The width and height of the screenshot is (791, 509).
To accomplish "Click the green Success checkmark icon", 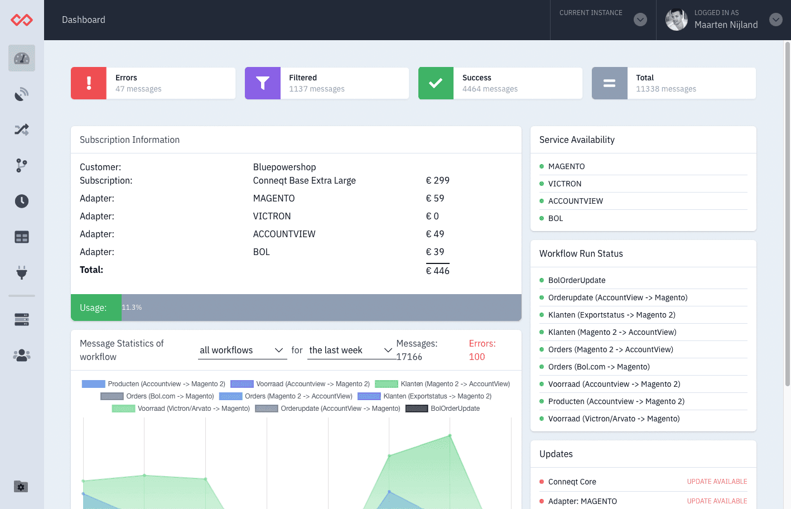I will click(x=436, y=83).
